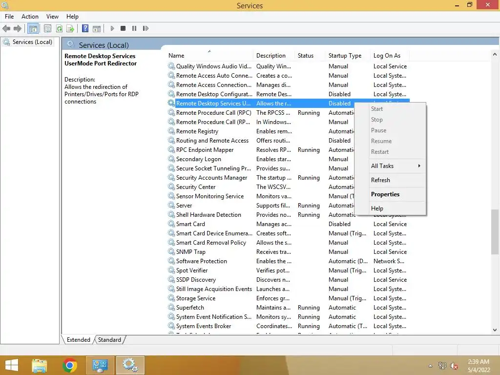Open the File menu

point(9,17)
